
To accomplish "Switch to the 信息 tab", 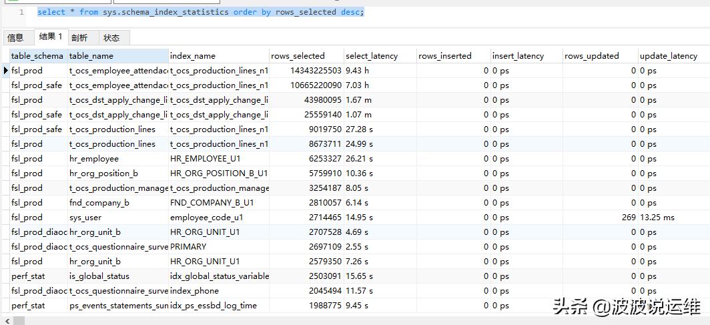I will (x=17, y=37).
